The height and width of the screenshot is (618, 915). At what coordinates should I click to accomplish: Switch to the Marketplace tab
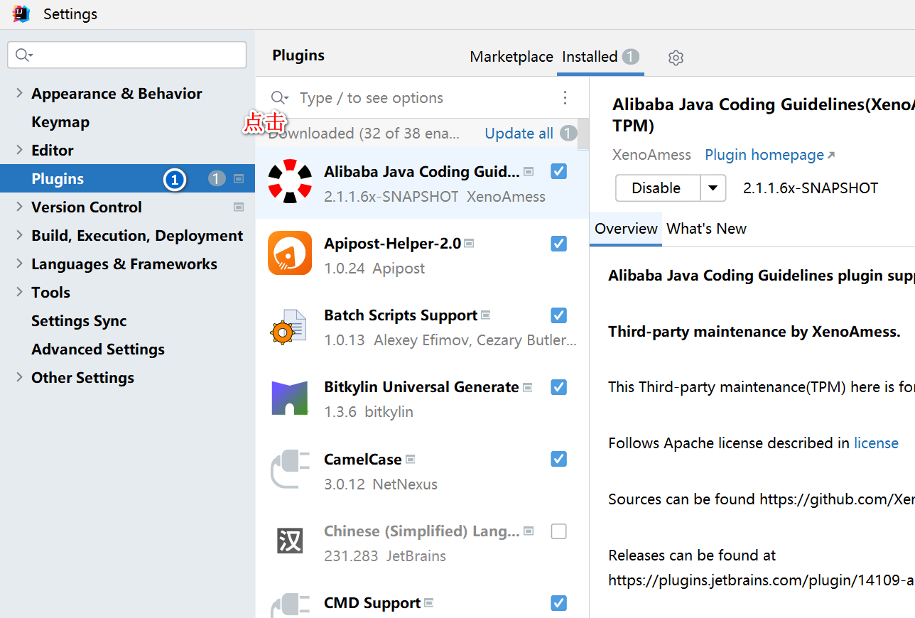pos(511,57)
